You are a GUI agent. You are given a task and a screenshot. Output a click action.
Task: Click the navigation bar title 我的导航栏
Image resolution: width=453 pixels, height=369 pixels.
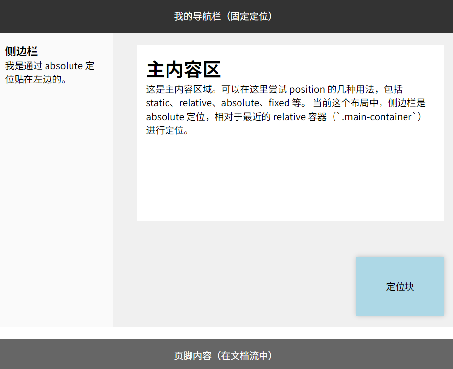pos(223,16)
